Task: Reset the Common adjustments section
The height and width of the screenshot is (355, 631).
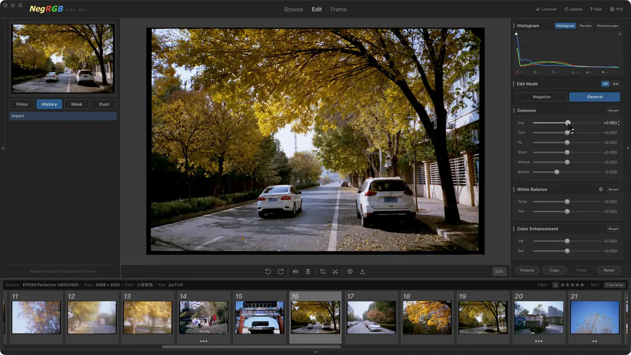Action: [x=613, y=110]
